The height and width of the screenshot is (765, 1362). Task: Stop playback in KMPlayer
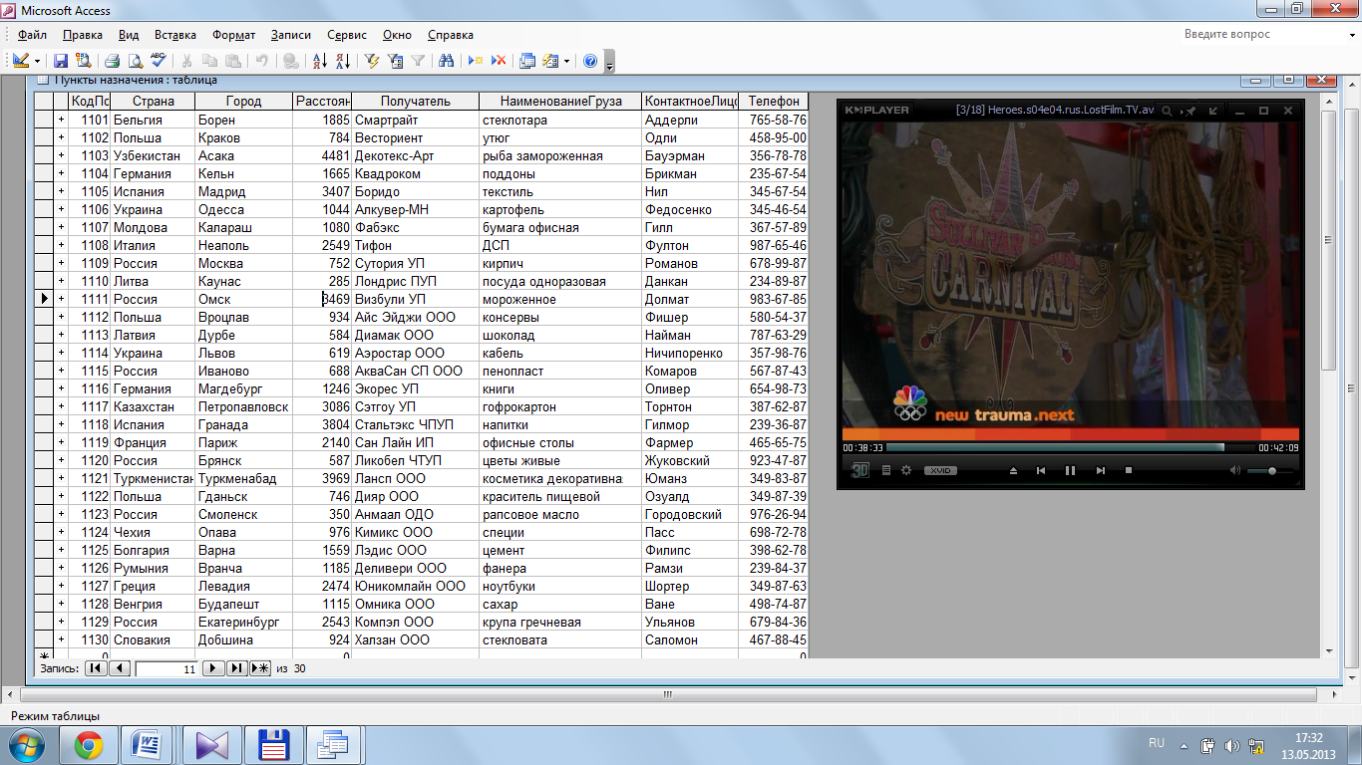(1129, 470)
